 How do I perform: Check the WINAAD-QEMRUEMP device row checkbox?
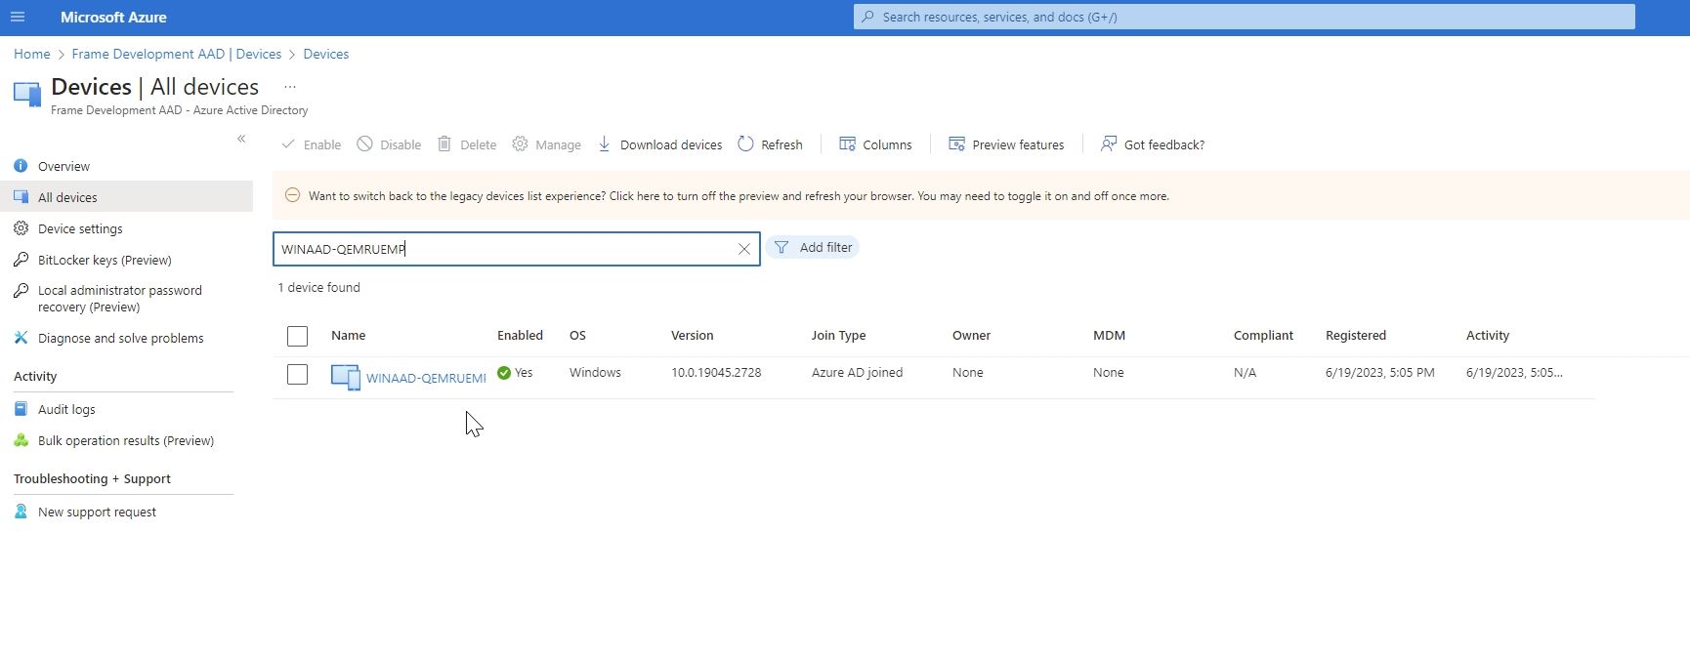[298, 375]
